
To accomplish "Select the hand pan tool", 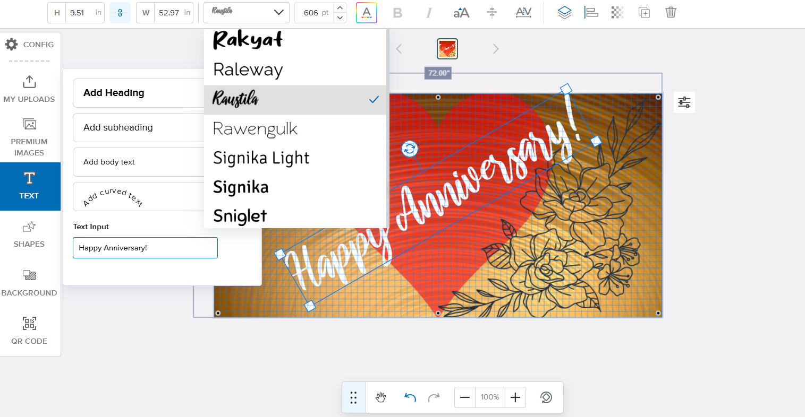I will click(380, 397).
